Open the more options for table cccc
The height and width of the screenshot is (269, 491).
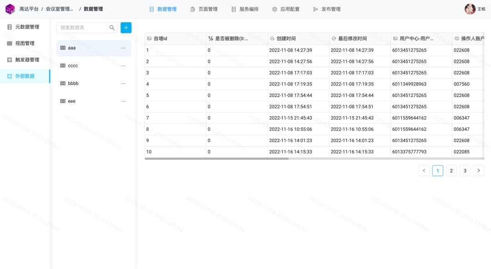pyautogui.click(x=123, y=66)
